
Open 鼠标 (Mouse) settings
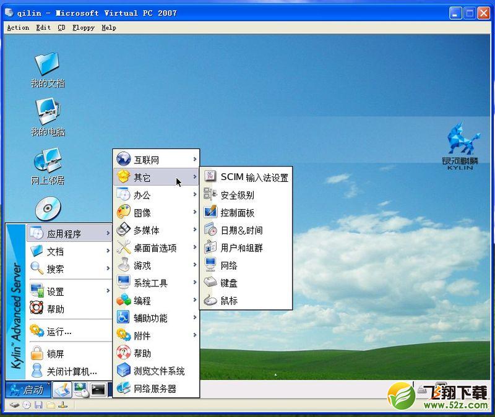228,301
